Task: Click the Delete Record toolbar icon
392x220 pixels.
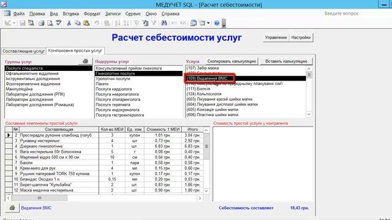Action: (x=183, y=23)
